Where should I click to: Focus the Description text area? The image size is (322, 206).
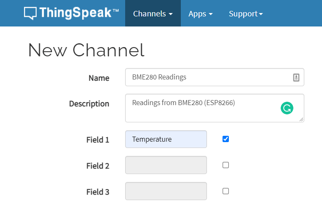(x=215, y=108)
